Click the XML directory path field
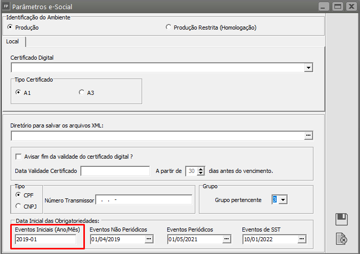 (x=157, y=136)
